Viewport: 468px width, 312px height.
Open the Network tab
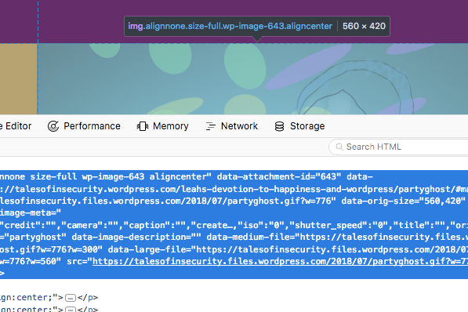[x=231, y=126]
